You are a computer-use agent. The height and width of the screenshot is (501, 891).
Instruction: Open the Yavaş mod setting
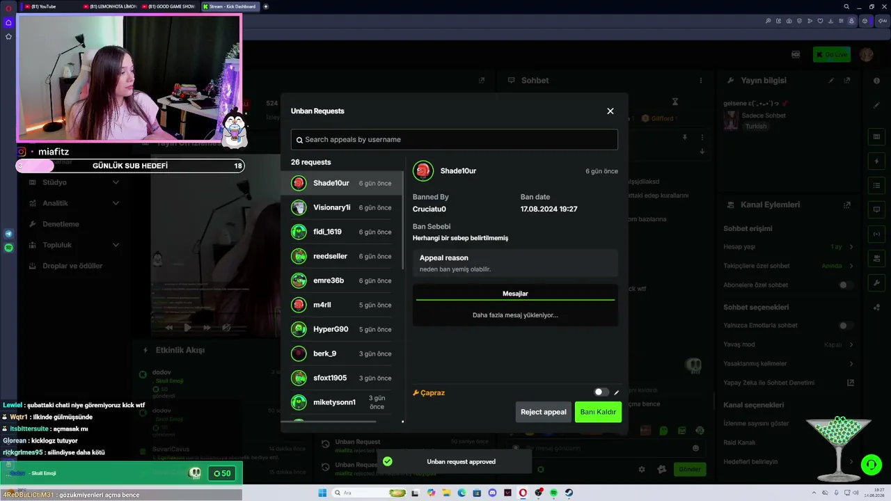789,344
